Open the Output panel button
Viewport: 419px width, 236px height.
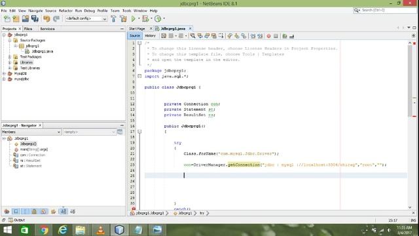point(16,220)
